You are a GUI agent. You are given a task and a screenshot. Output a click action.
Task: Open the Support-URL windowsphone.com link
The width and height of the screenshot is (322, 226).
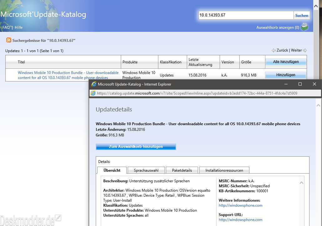point(240,220)
